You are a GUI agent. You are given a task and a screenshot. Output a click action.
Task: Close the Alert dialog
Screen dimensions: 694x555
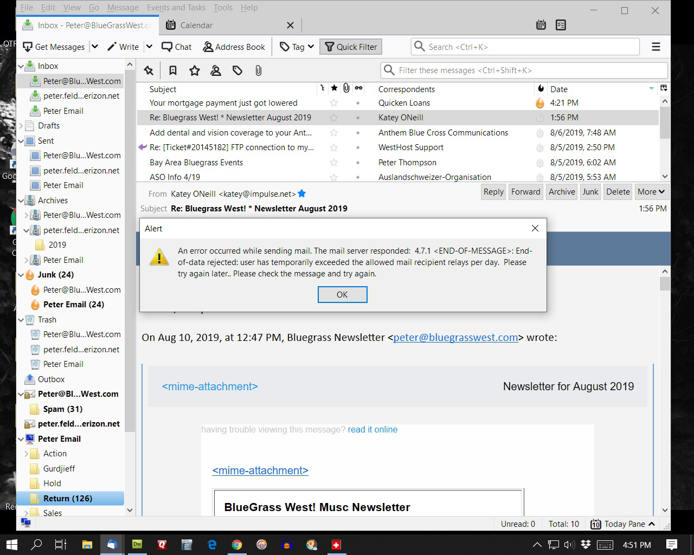coord(535,228)
